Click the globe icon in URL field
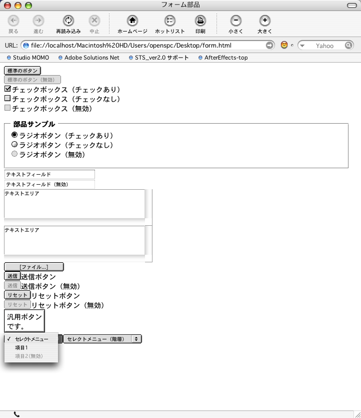This screenshot has height=418, width=361. pyautogui.click(x=26, y=46)
